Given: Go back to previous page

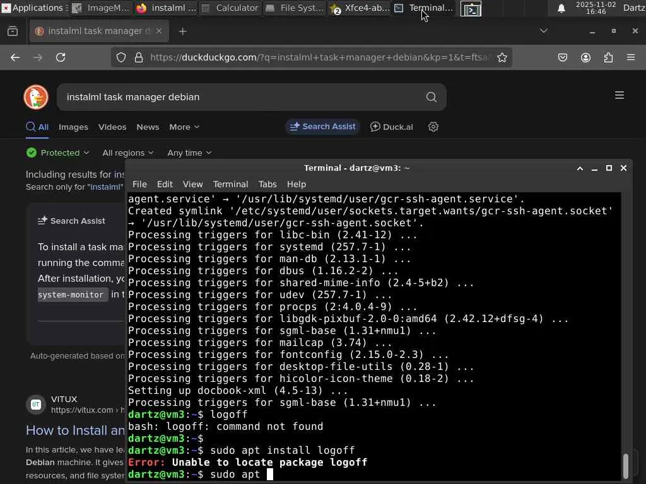Looking at the screenshot, I should (15, 57).
